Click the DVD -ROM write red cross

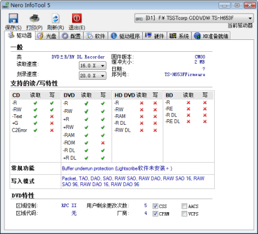[103, 143]
